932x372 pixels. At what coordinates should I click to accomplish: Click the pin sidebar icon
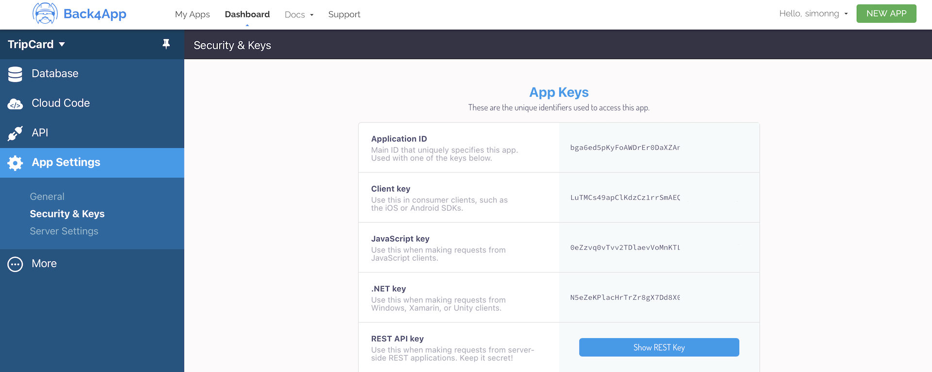(166, 44)
